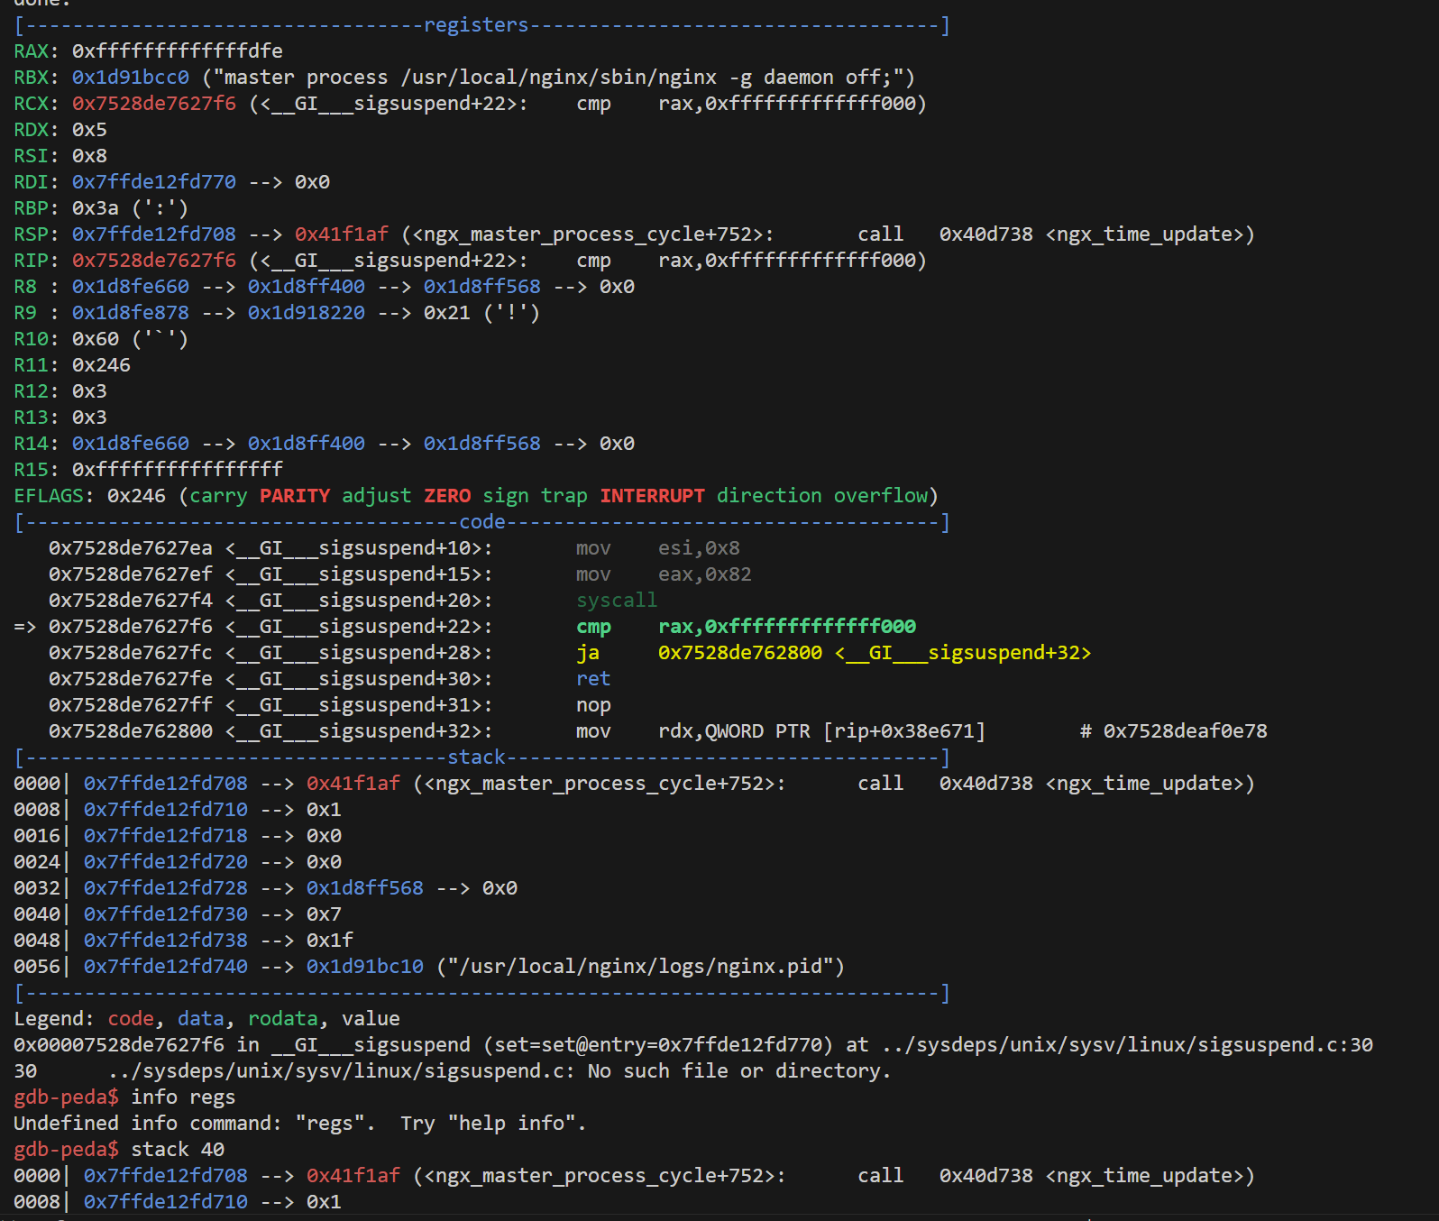Click the INTERRUPT flag in EFLAGS

tap(652, 496)
